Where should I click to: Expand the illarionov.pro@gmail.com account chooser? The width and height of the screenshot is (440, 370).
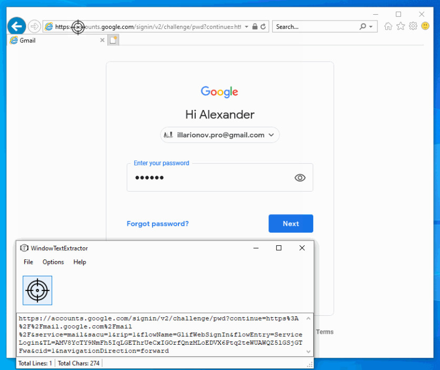219,135
